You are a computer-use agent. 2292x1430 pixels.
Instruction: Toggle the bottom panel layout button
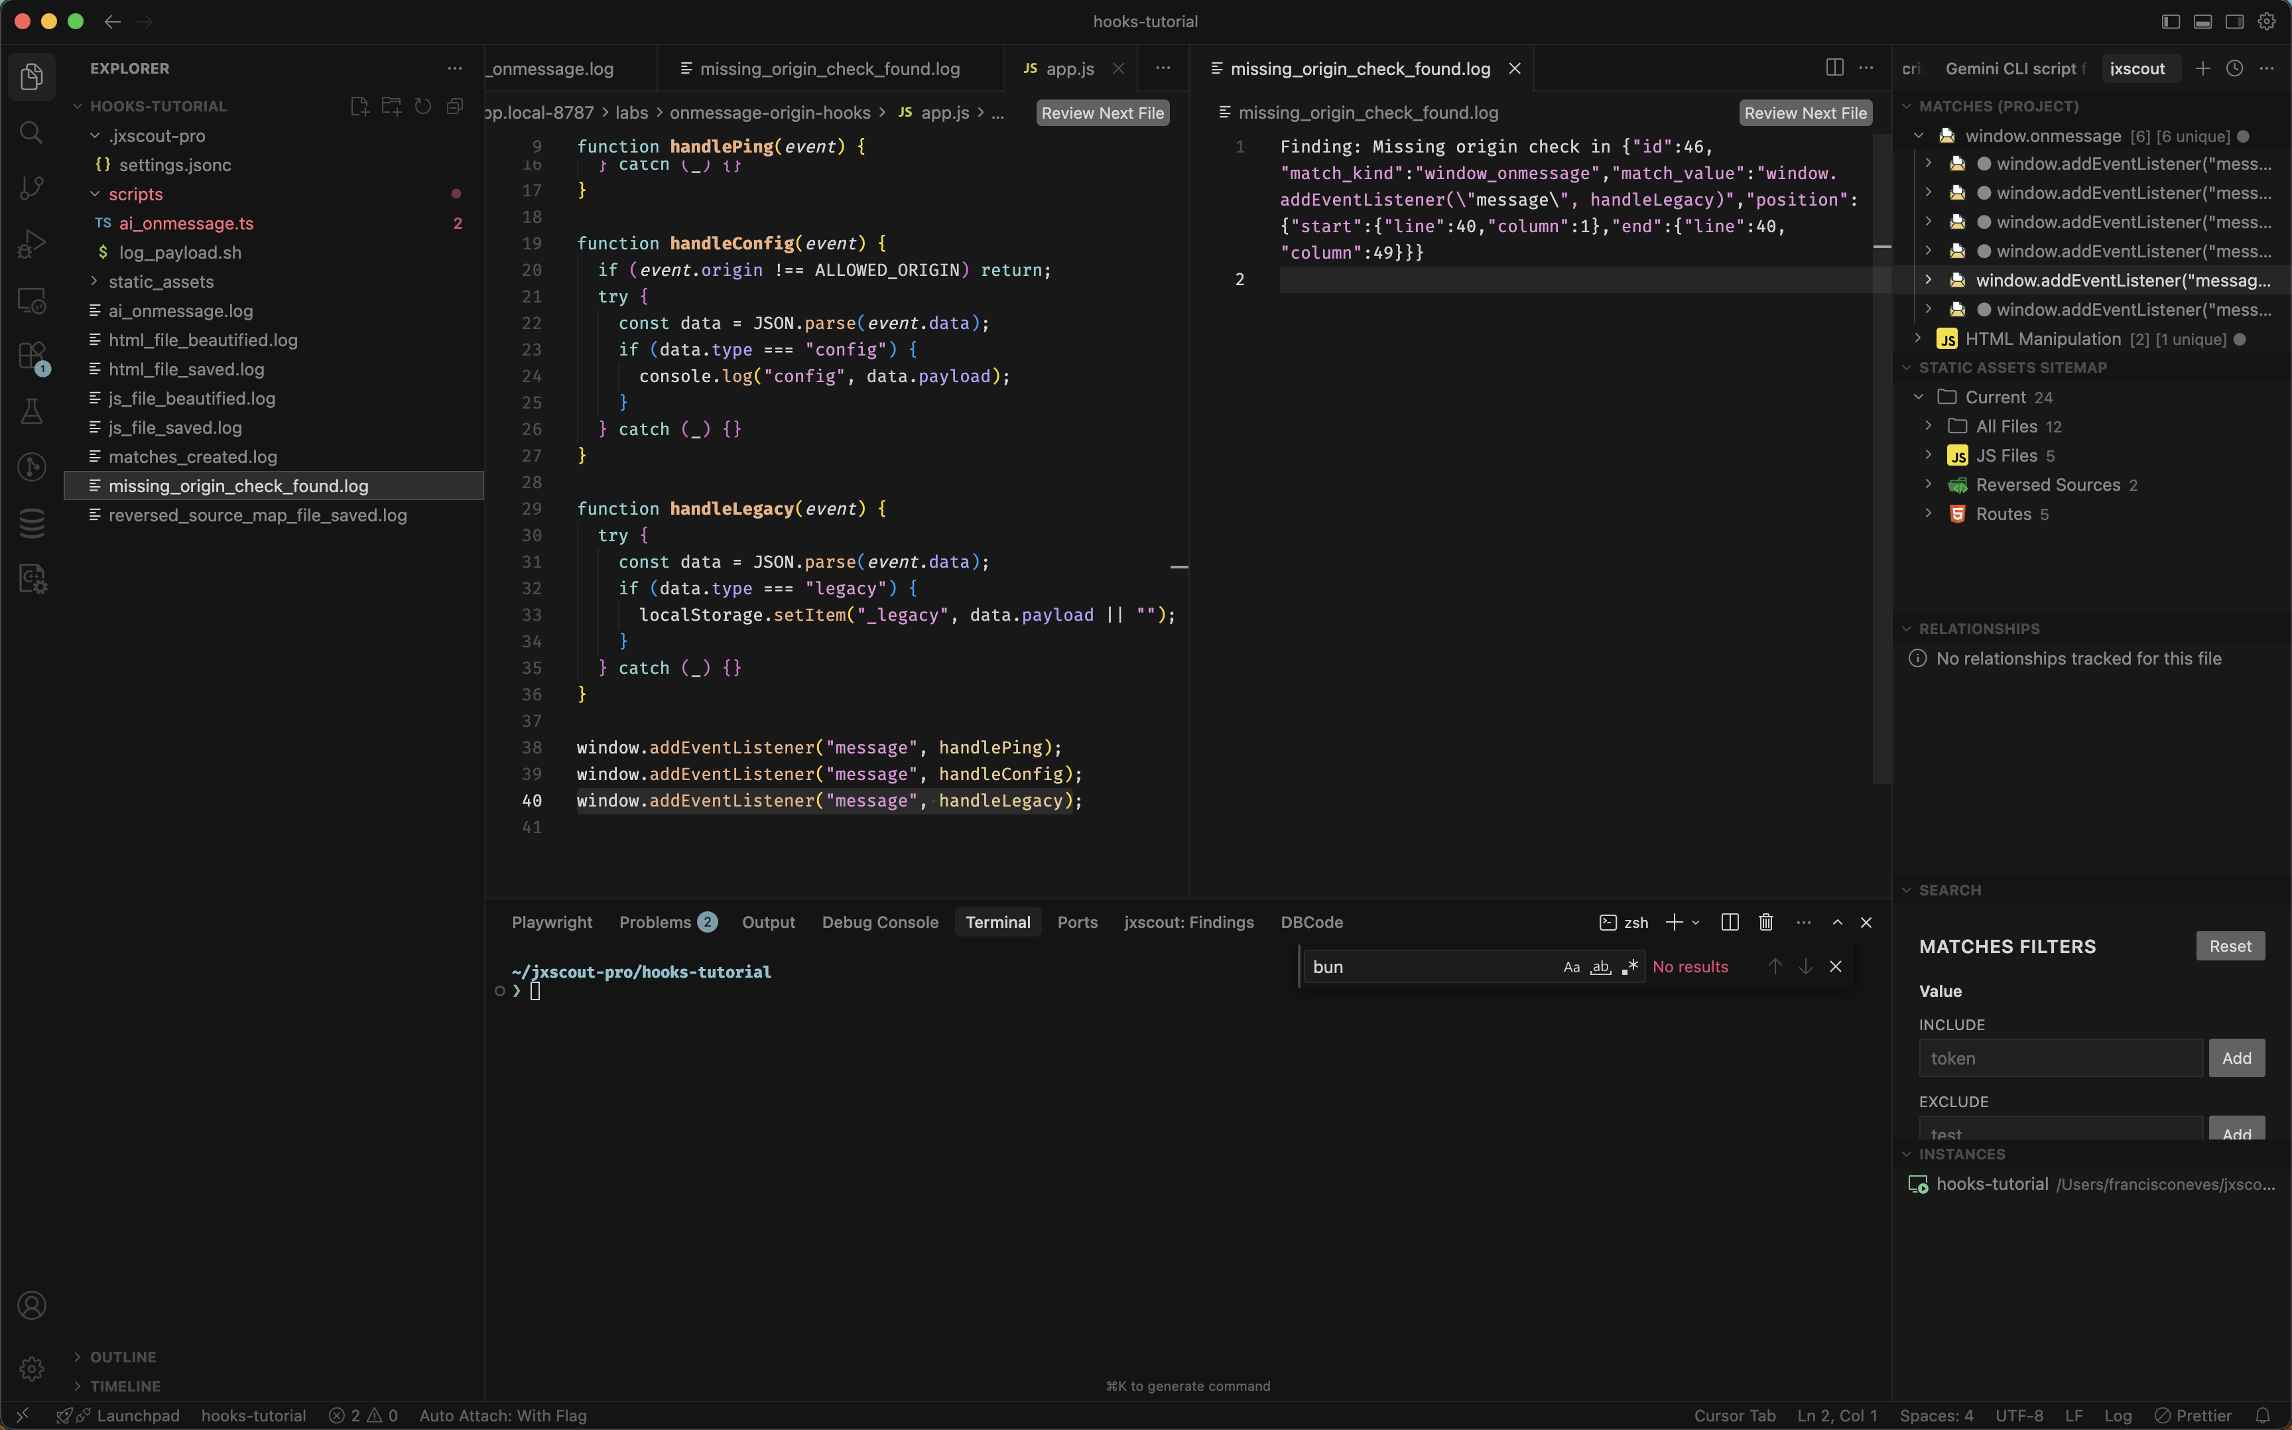[x=2203, y=21]
